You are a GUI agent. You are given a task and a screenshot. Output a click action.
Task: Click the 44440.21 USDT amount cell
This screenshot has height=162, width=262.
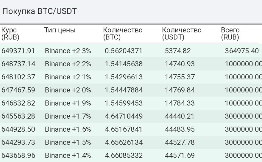point(180,116)
